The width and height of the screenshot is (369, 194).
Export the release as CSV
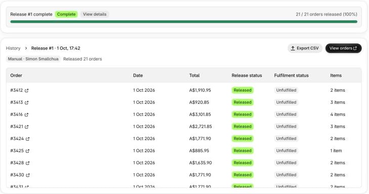[305, 48]
